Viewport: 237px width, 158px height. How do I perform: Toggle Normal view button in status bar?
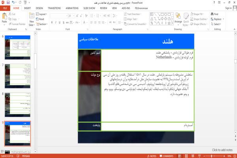pyautogui.click(x=180, y=156)
